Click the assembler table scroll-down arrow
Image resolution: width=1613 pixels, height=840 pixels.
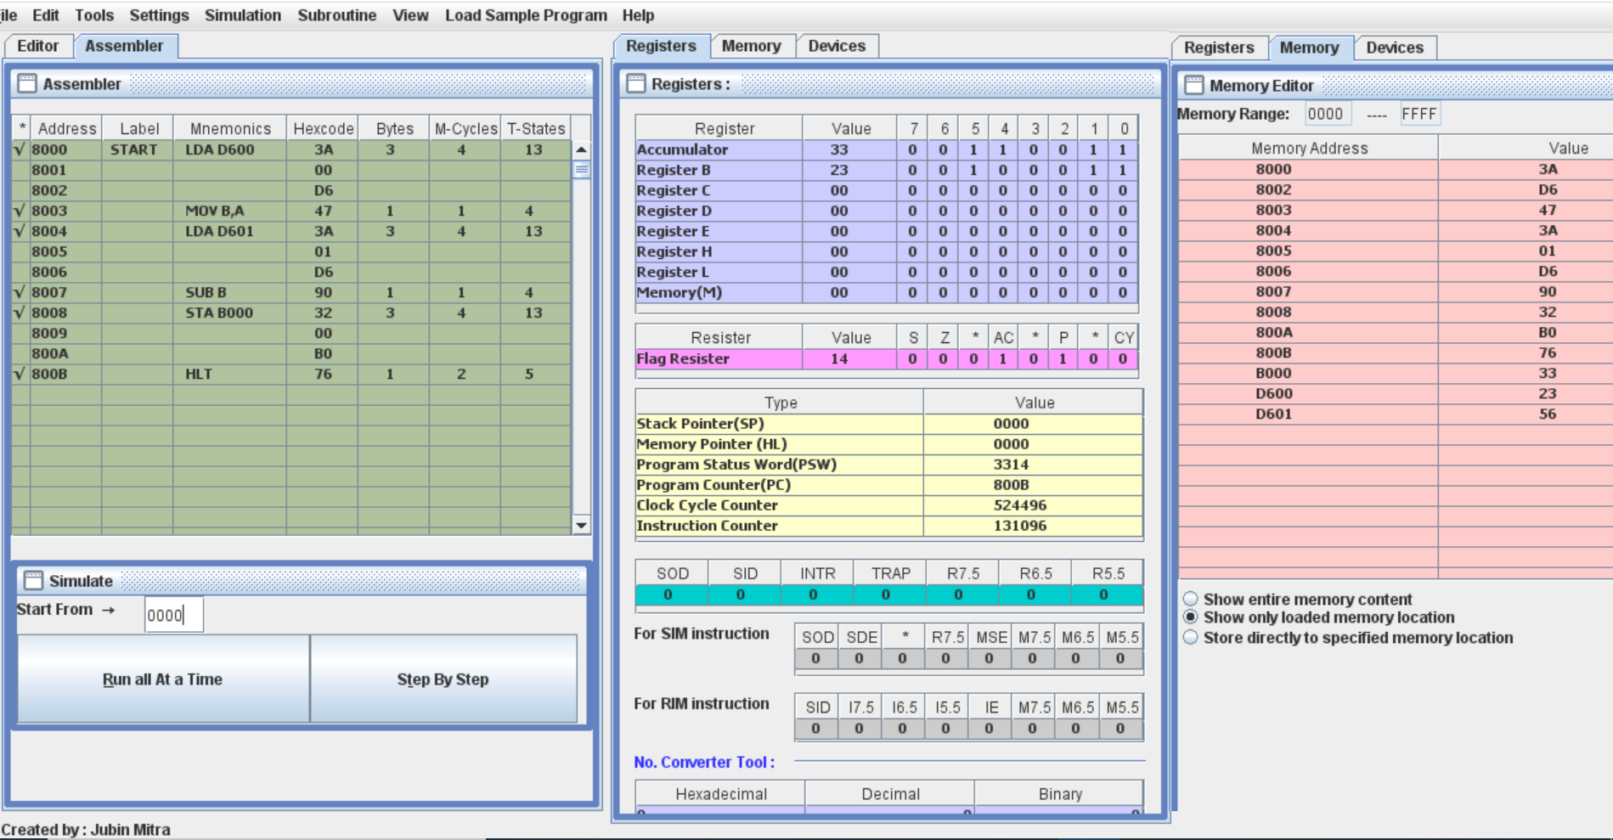(x=580, y=524)
